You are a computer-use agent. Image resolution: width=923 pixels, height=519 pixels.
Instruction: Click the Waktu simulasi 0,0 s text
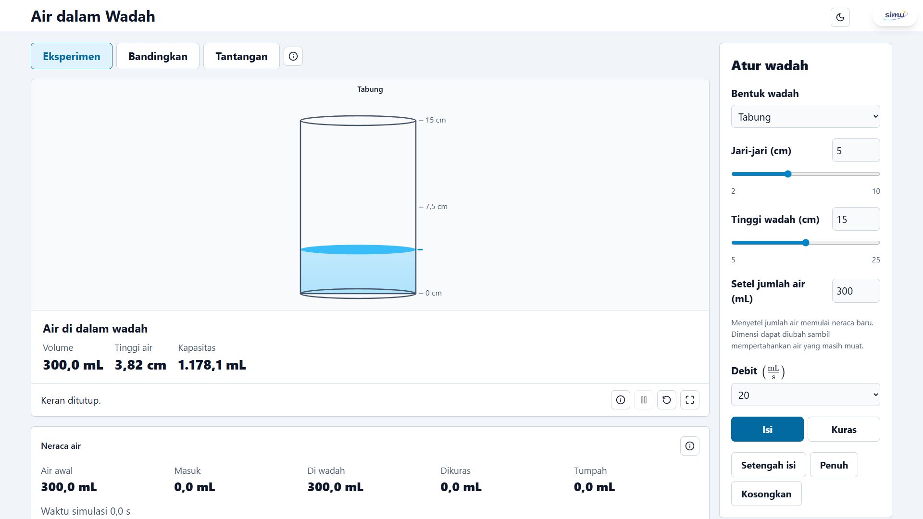(86, 511)
